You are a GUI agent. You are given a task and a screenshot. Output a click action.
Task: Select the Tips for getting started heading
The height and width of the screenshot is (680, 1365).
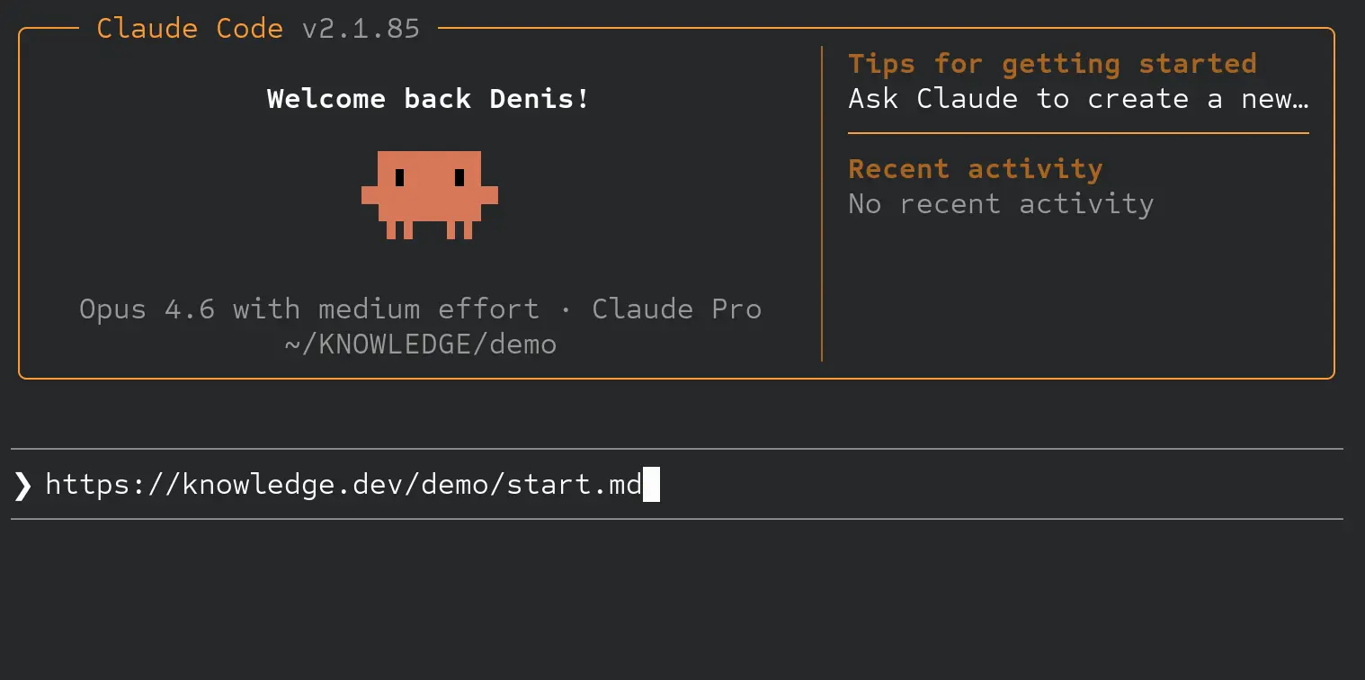[1052, 63]
